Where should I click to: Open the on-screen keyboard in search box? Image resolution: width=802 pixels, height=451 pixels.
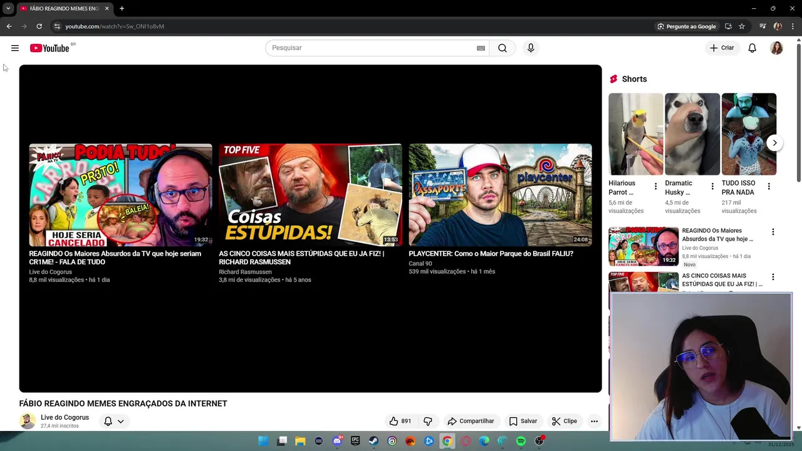click(x=481, y=48)
